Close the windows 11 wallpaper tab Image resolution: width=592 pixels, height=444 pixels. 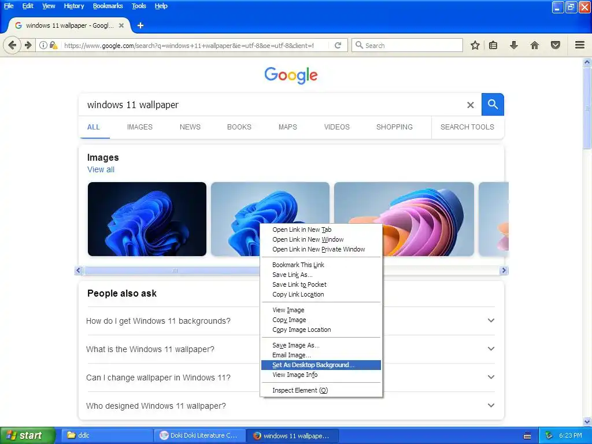coord(121,25)
